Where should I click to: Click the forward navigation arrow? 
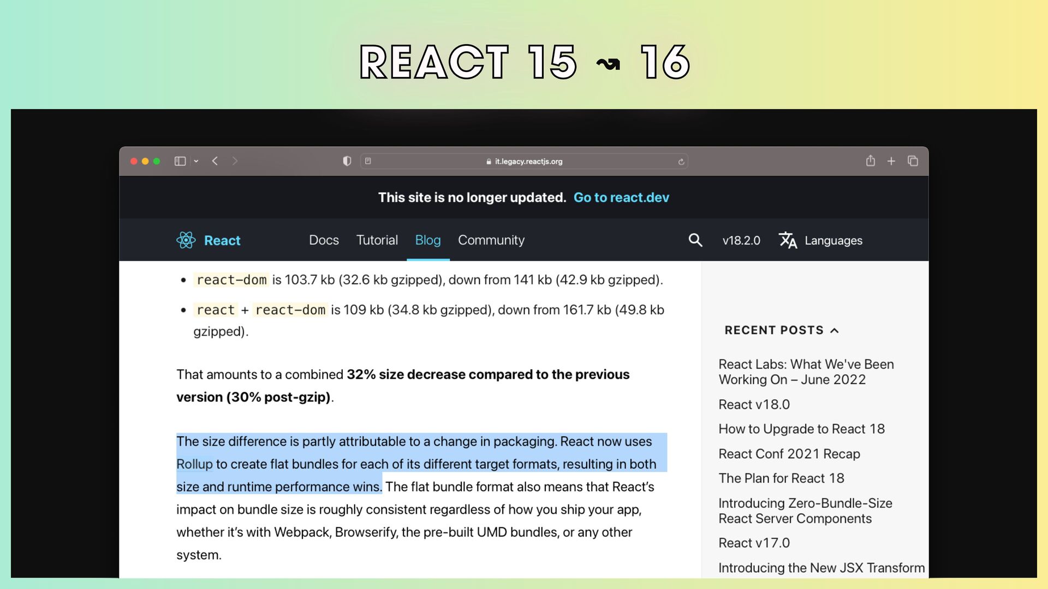(235, 161)
